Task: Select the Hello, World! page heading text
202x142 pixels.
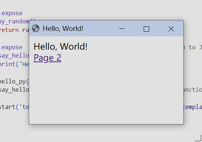Action: pyautogui.click(x=60, y=46)
